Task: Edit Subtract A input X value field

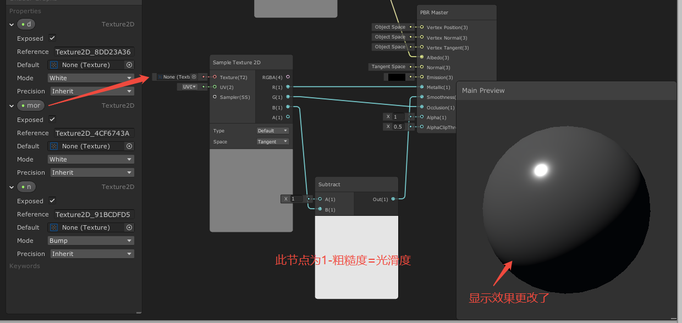Action: [296, 199]
